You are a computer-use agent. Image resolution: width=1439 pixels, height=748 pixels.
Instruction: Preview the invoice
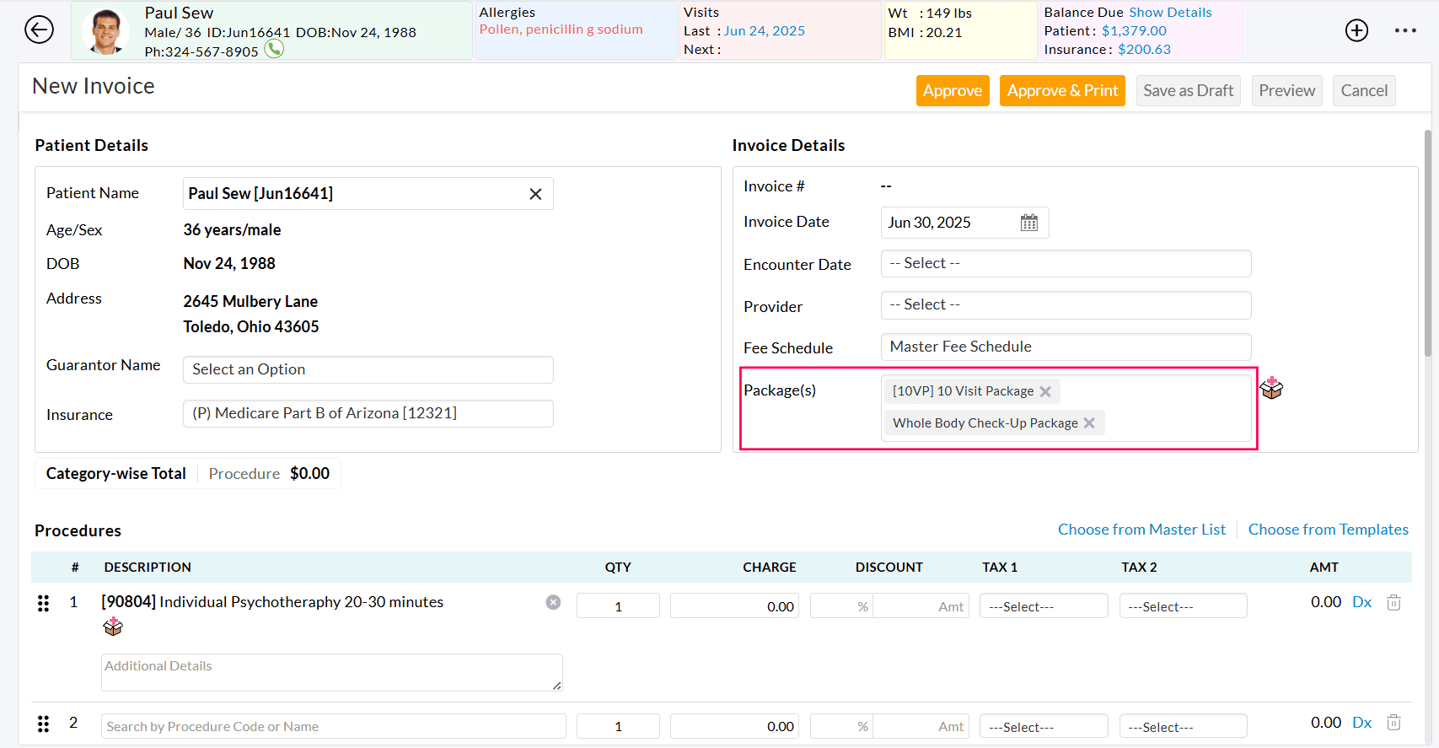pyautogui.click(x=1286, y=91)
